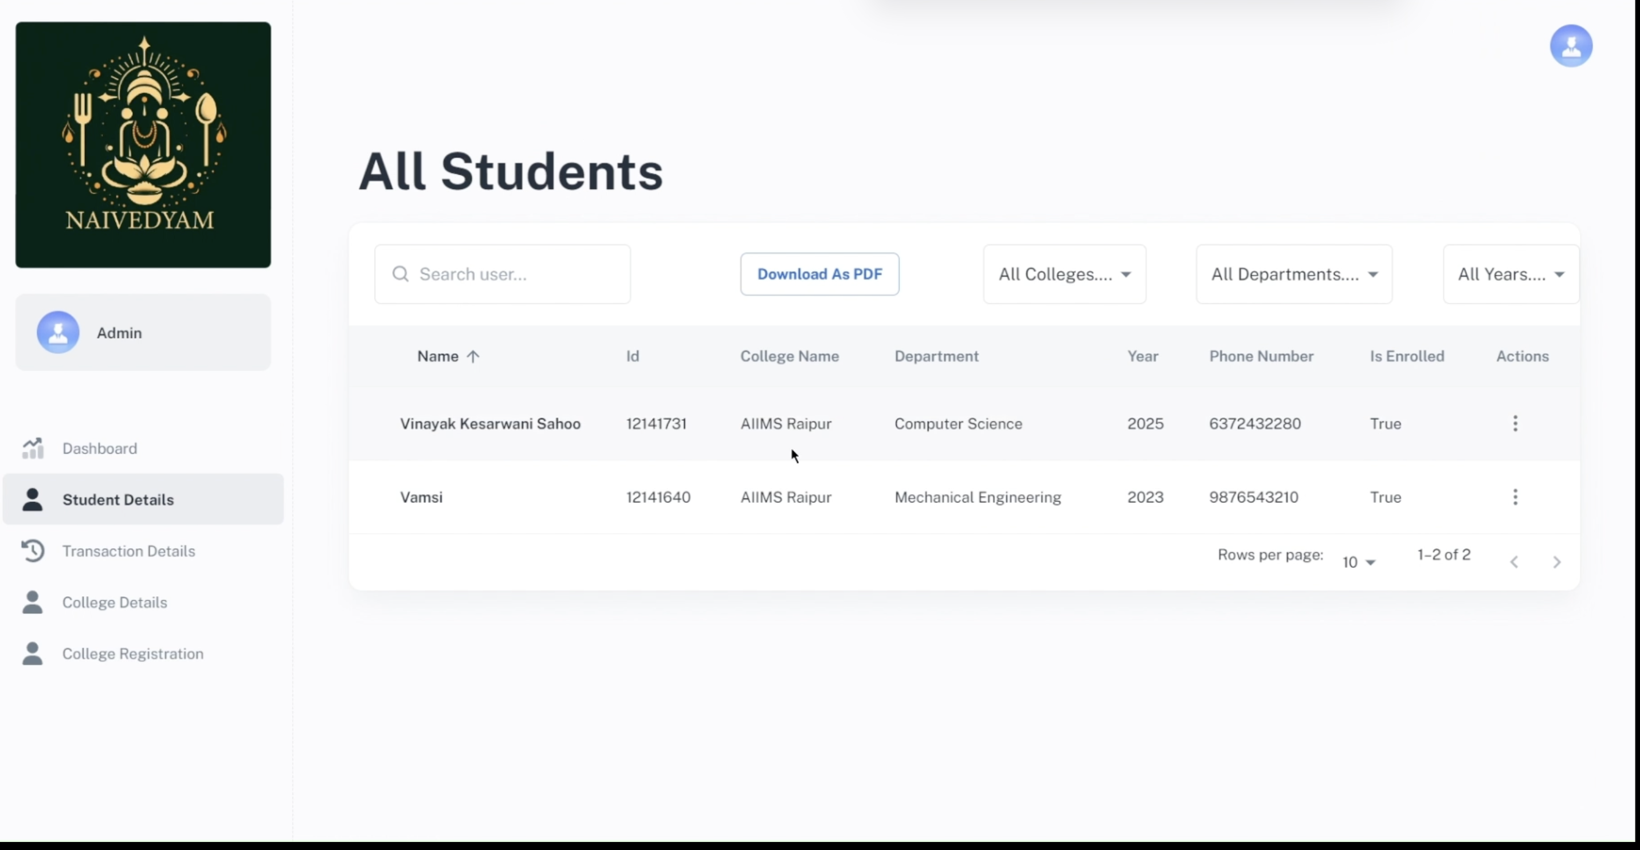Click the College Details person icon
Screen dimensions: 1640x850
coord(33,602)
